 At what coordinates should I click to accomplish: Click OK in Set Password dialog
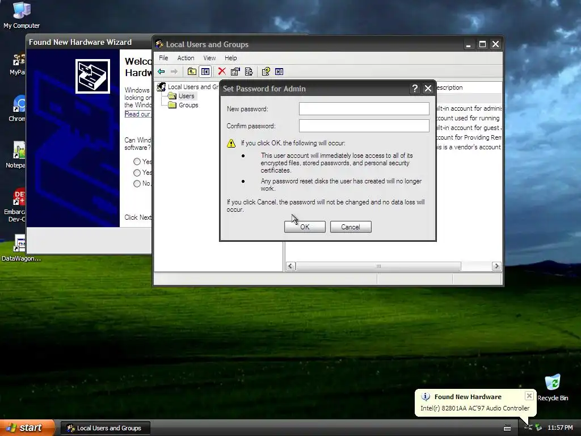305,227
